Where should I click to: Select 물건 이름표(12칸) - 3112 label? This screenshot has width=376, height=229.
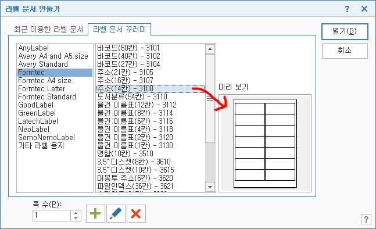(x=151, y=105)
